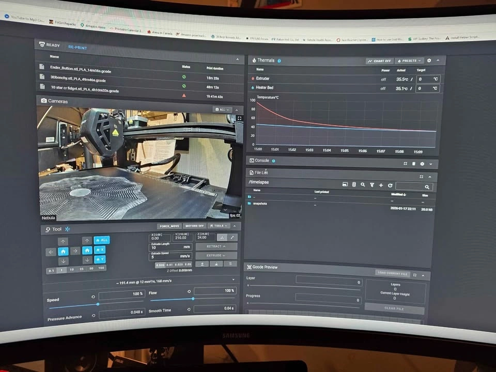Clear console with trash icon
Image resolution: width=496 pixels, height=372 pixels.
pos(413,164)
